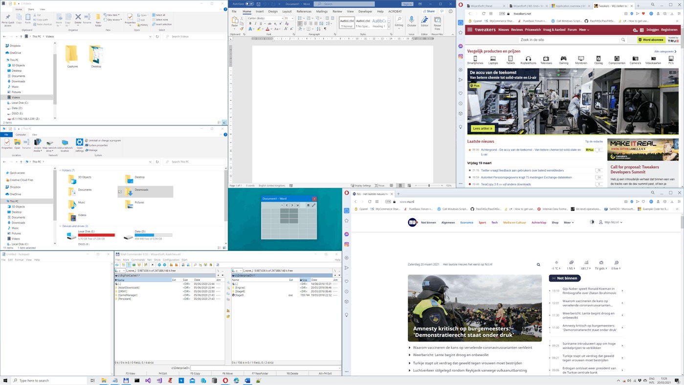This screenshot has height=385, width=684.
Task: Expand Word Styles gallery more arrow
Action: click(x=389, y=26)
